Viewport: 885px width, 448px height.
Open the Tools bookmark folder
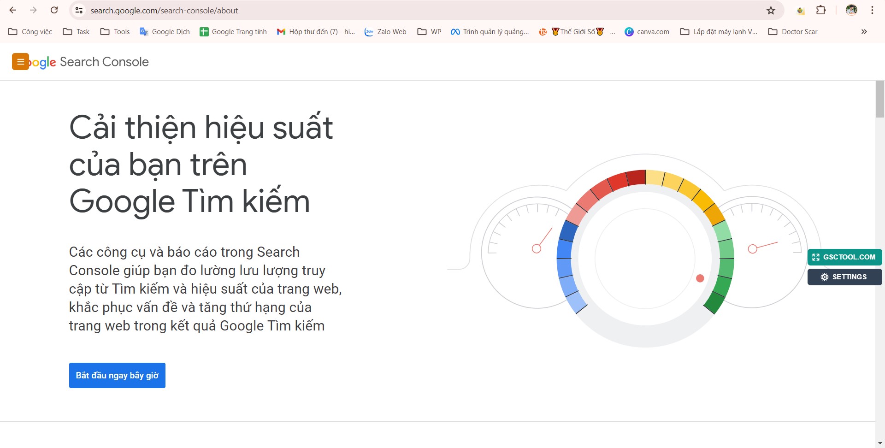click(x=115, y=31)
